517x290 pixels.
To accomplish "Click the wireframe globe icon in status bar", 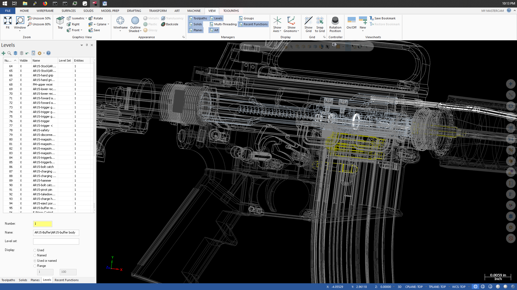I will click(x=476, y=287).
